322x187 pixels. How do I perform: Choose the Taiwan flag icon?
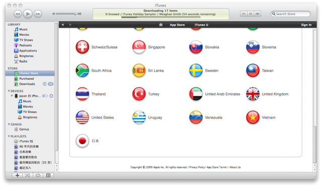click(x=253, y=71)
